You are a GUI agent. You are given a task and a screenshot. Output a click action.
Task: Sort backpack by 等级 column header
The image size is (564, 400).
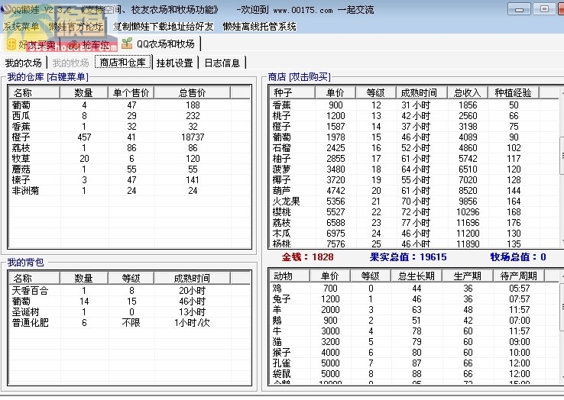(x=131, y=278)
